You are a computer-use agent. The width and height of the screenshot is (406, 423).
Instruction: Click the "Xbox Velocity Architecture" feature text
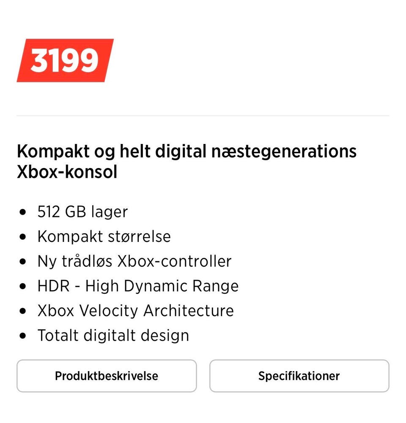coord(135,311)
